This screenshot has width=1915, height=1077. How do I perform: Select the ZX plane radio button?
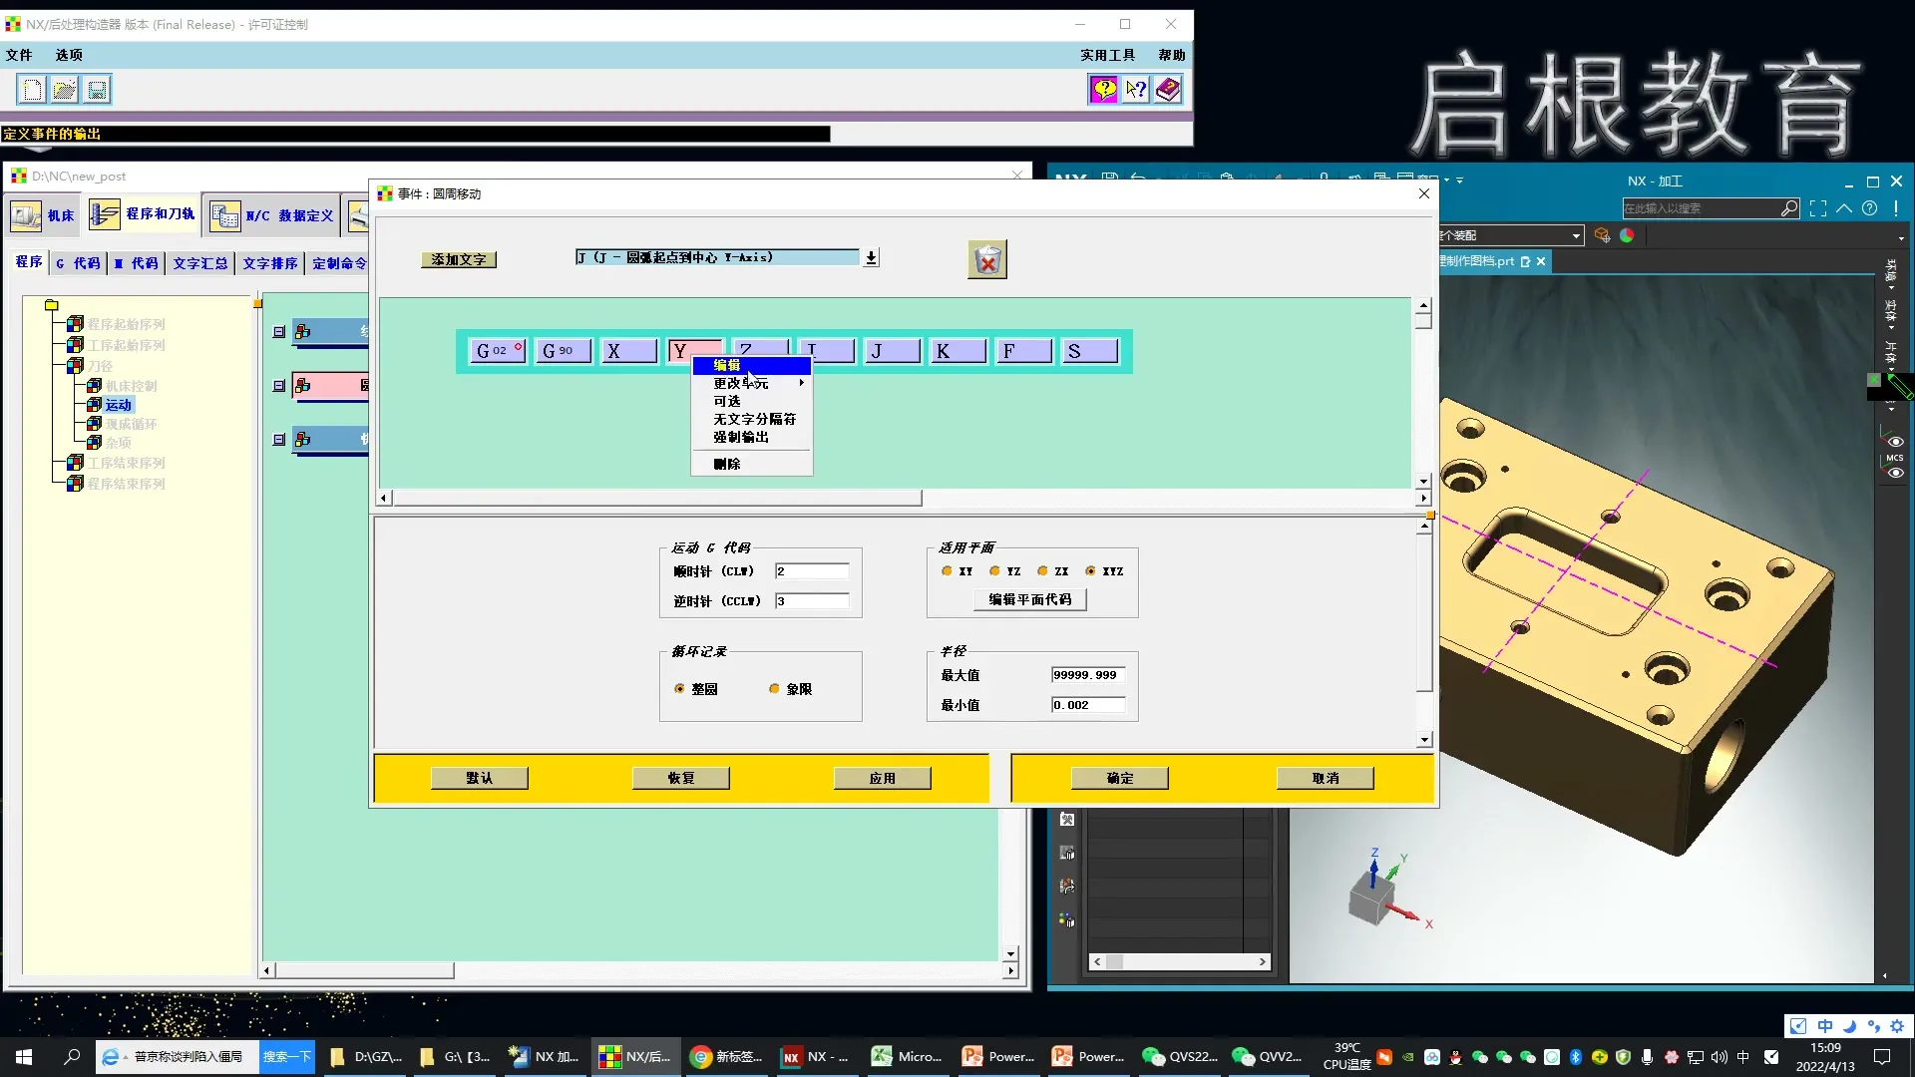[1042, 571]
